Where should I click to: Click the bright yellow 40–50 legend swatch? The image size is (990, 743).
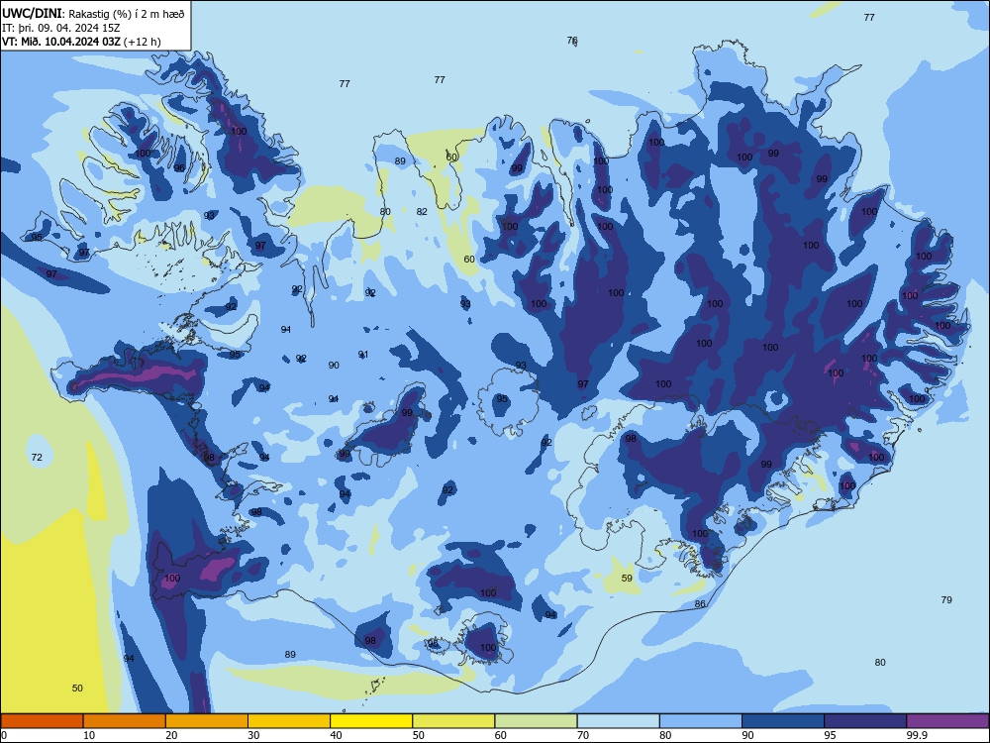[371, 721]
